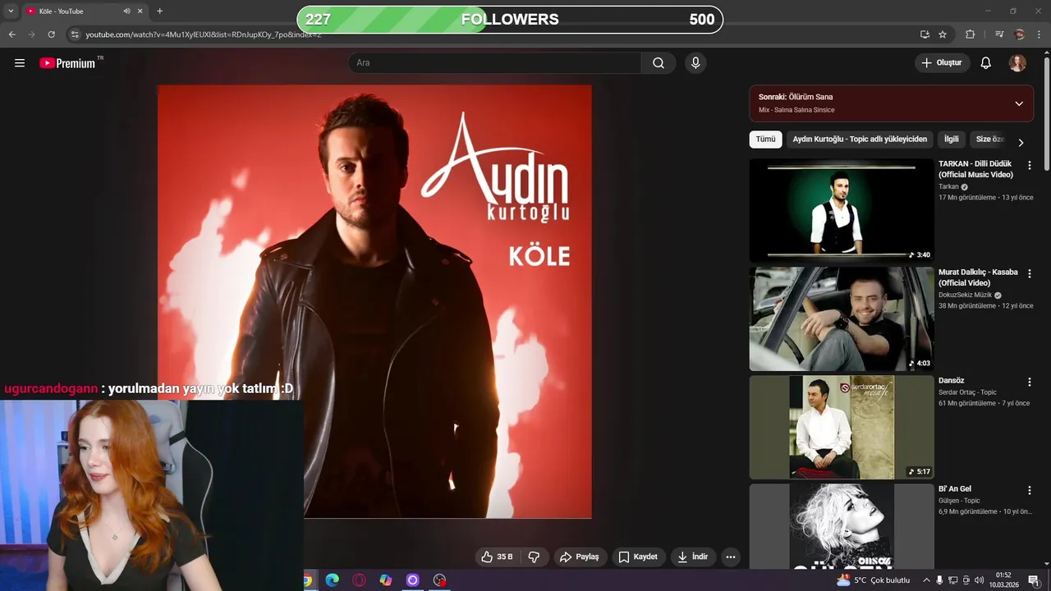The height and width of the screenshot is (591, 1051).
Task: Open options menu for Dansöz
Action: pos(1030,382)
